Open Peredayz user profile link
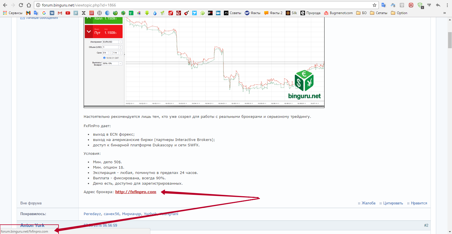The height and width of the screenshot is (234, 452). (x=92, y=214)
